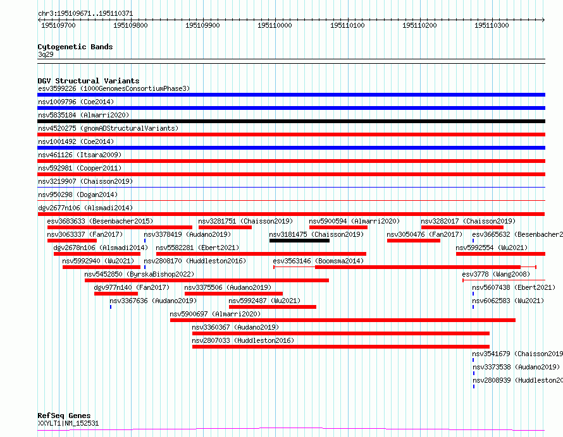Click nsv3360367 (Audano2019) label
Viewport: 563px width, 437px height.
[x=235, y=327]
